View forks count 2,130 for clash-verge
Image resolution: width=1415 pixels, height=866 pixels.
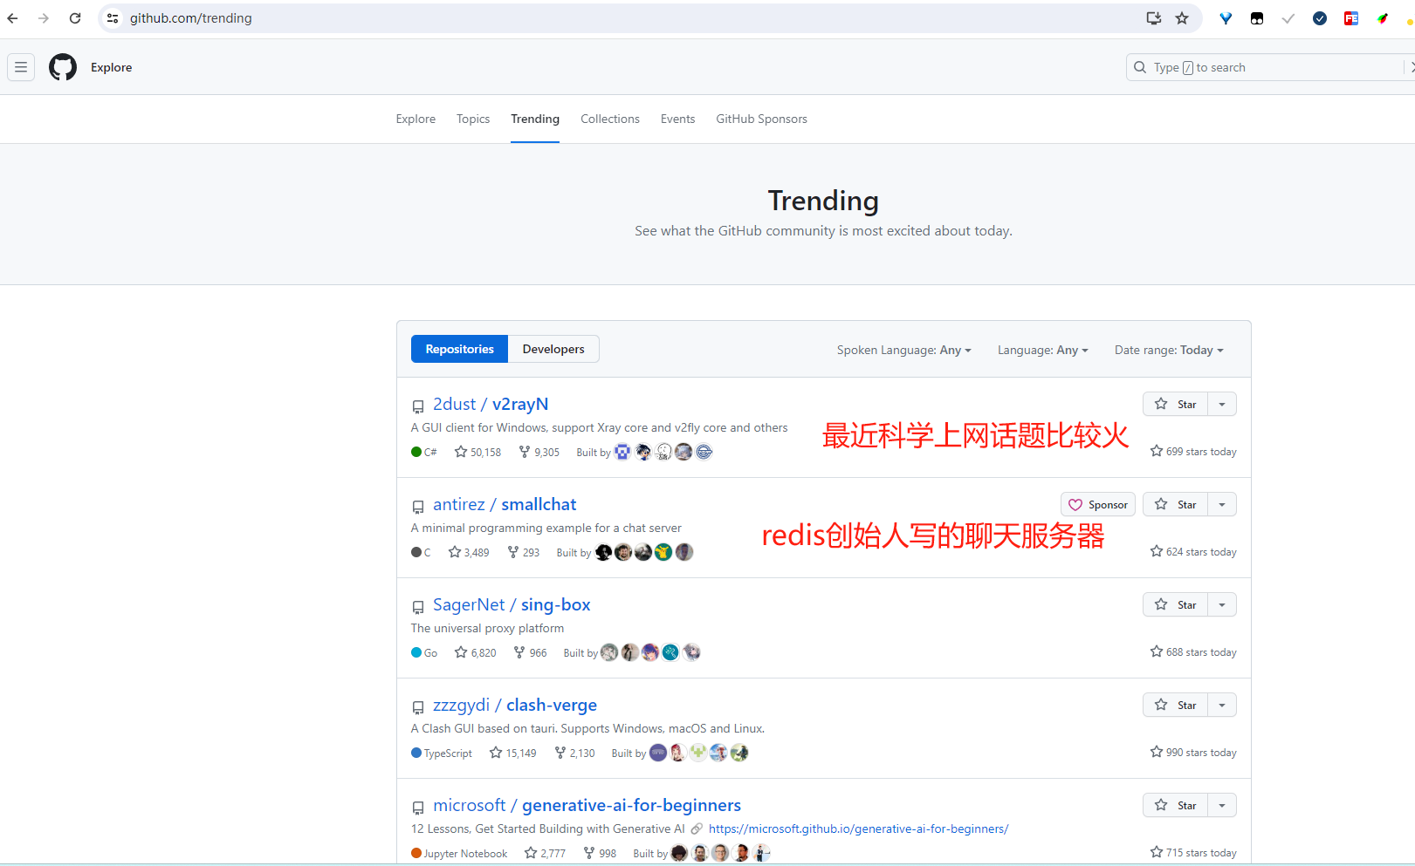tap(574, 753)
